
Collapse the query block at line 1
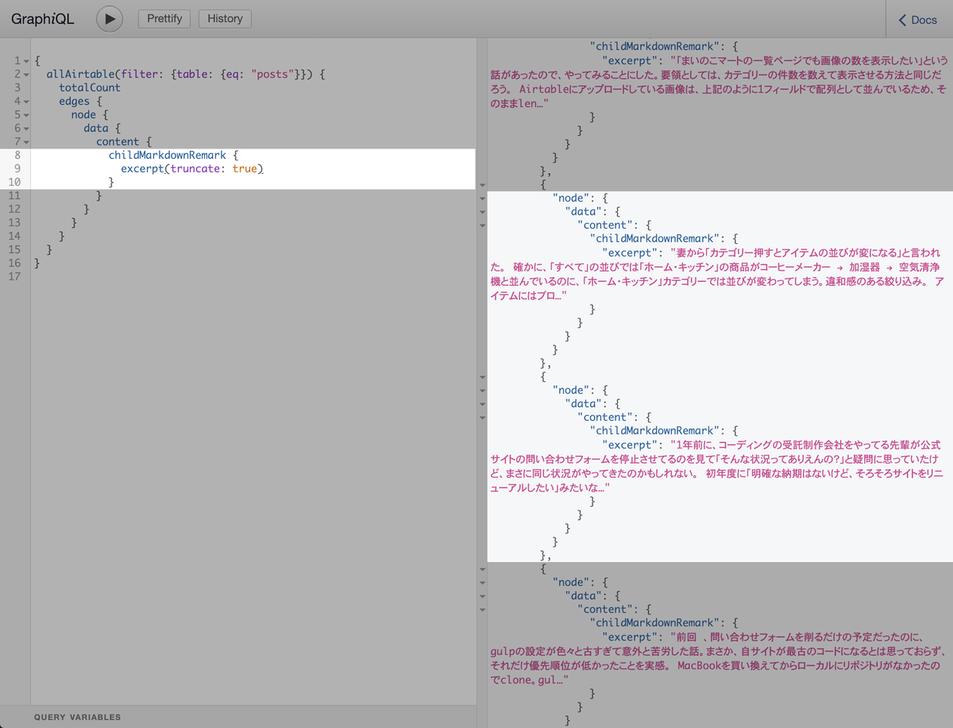[x=26, y=61]
